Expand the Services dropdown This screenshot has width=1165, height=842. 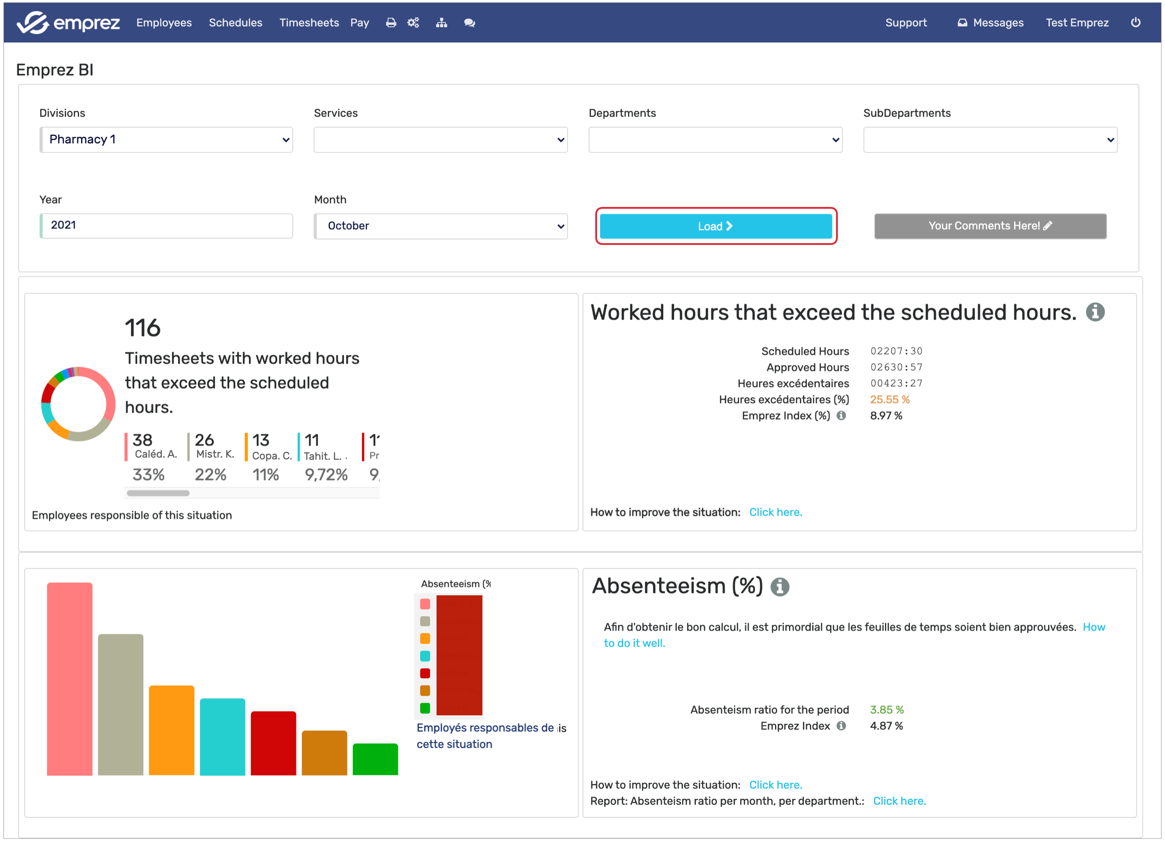440,140
